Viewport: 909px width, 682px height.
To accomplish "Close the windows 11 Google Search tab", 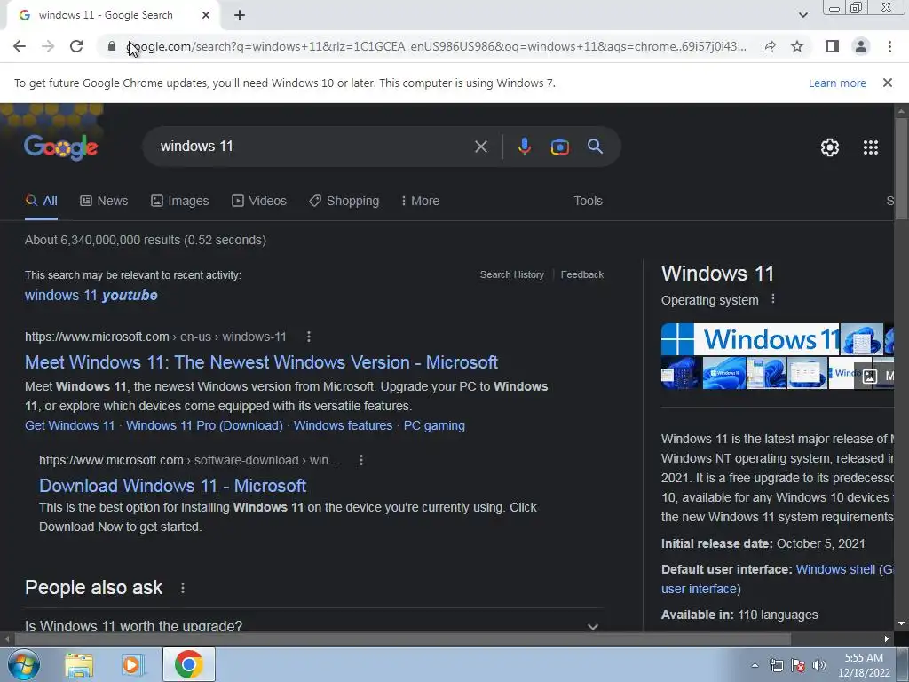I will point(206,15).
